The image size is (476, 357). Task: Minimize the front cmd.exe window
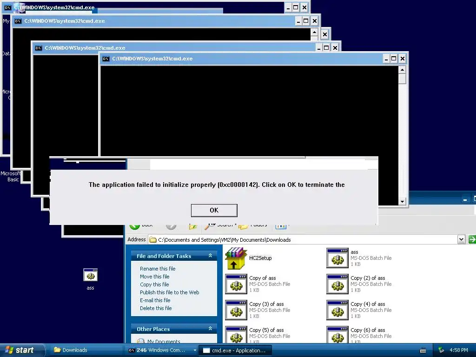pyautogui.click(x=386, y=59)
